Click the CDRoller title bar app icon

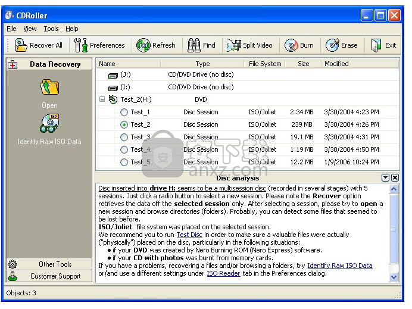coord(9,15)
